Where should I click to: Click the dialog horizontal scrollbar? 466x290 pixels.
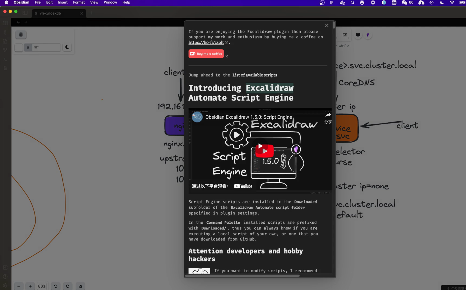point(242,276)
